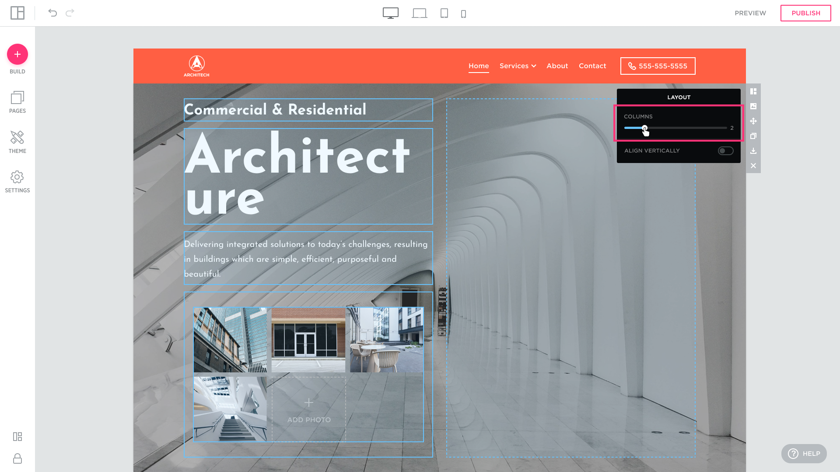Click the pink Build plus button
This screenshot has width=840, height=472.
tap(17, 54)
